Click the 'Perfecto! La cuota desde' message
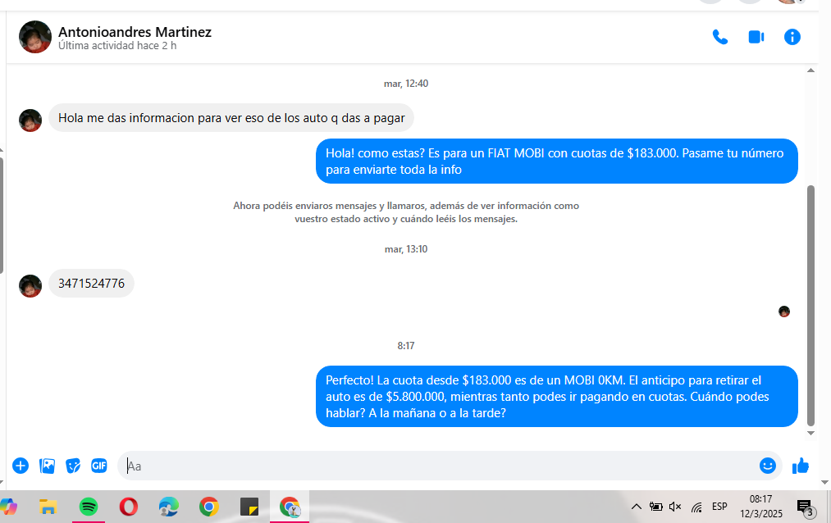The width and height of the screenshot is (831, 523). 556,397
